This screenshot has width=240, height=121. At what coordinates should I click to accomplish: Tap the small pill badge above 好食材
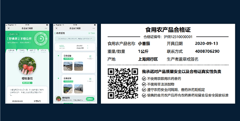click(x=14, y=34)
